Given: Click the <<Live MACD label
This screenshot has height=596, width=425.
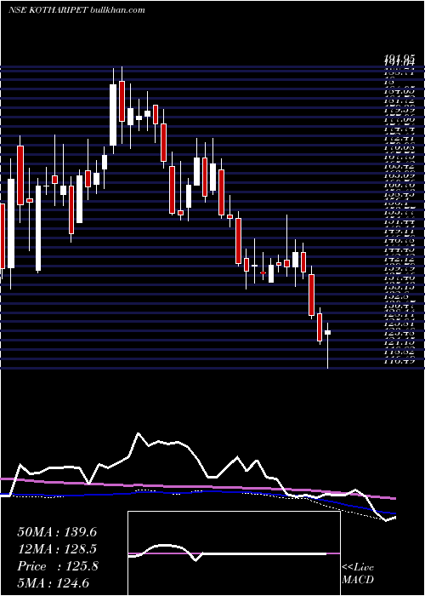Looking at the screenshot, I should click(358, 573).
